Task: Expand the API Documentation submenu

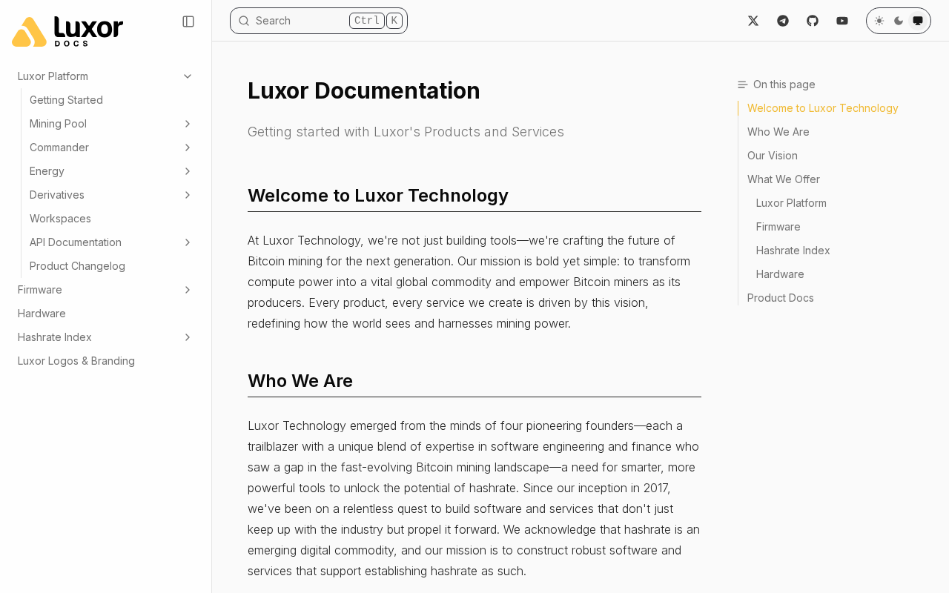Action: [188, 242]
